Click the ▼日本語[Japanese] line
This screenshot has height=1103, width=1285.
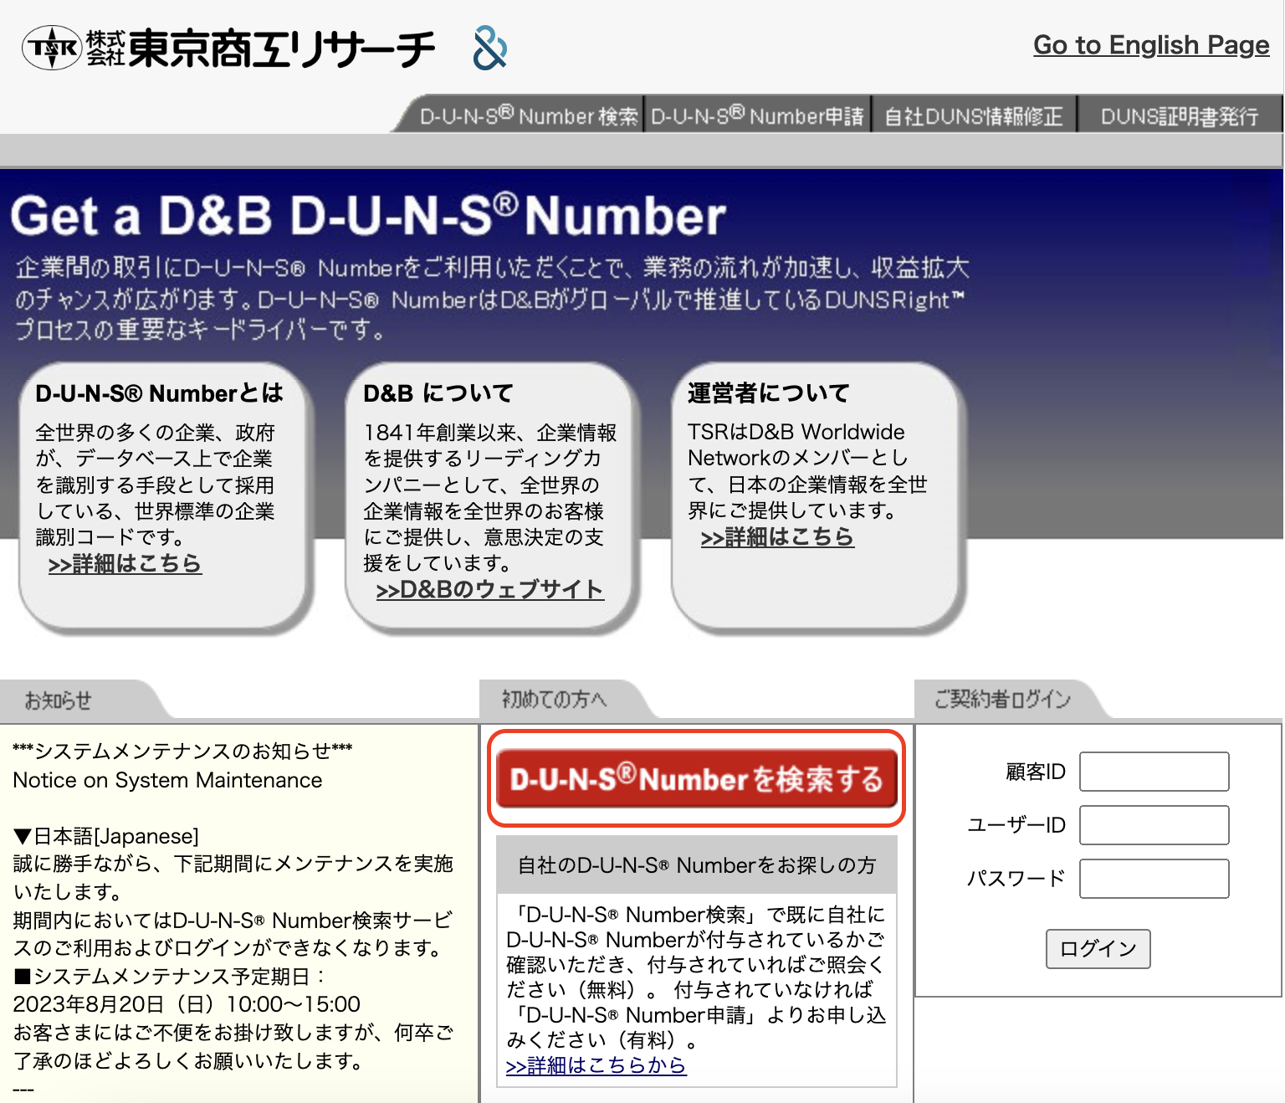[106, 836]
